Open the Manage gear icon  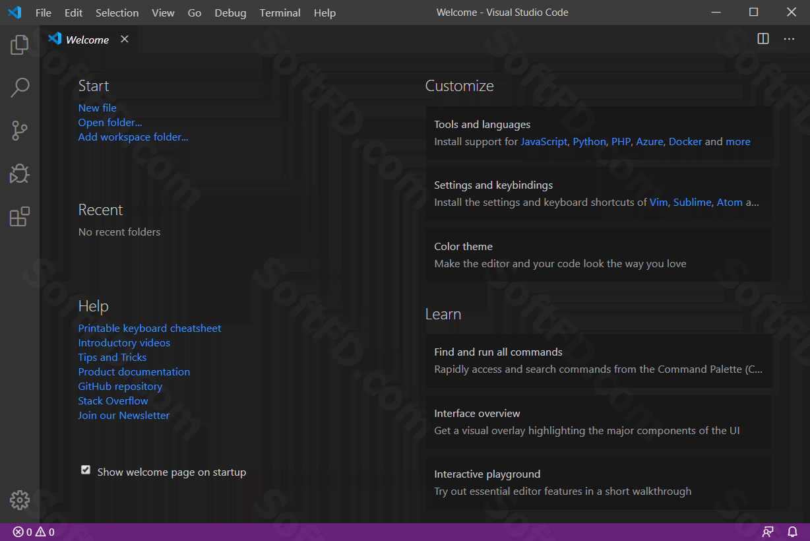20,500
